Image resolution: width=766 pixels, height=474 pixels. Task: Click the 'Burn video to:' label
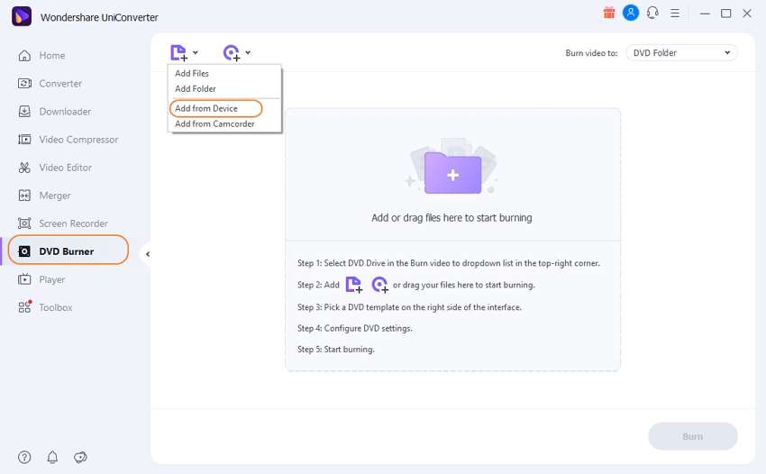tap(591, 53)
